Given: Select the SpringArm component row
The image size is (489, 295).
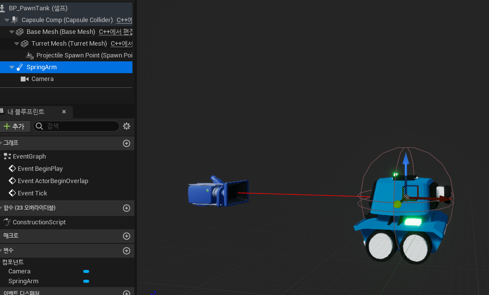Looking at the screenshot, I should tap(66, 67).
